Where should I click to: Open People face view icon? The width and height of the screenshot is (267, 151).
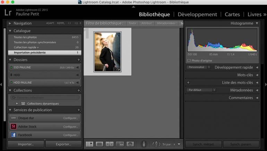[x=130, y=144]
